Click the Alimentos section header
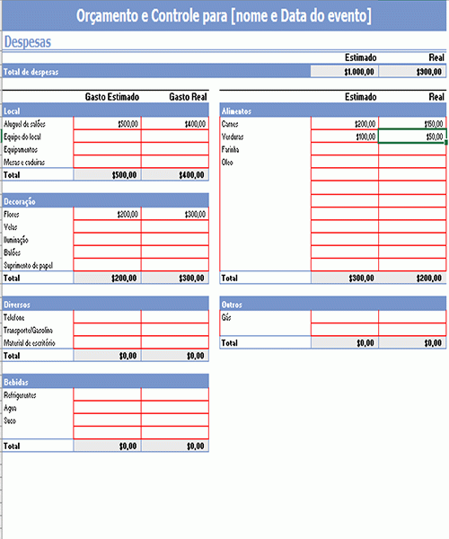This screenshot has width=449, height=539. point(333,110)
